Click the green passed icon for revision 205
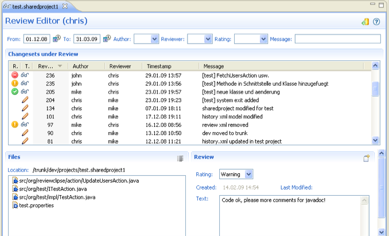389x236 pixels. click(15, 91)
